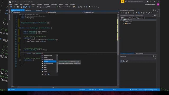
Task: Open the Вид menu
Action: point(21,4)
